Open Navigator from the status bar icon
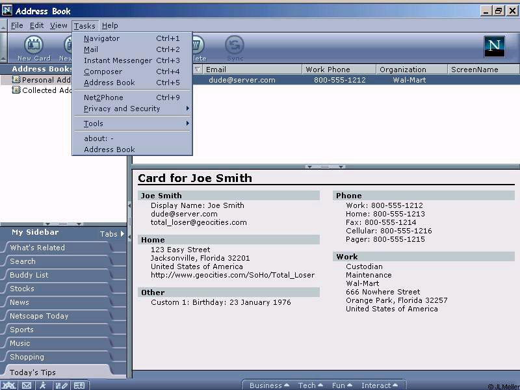520x390 pixels. click(x=9, y=385)
